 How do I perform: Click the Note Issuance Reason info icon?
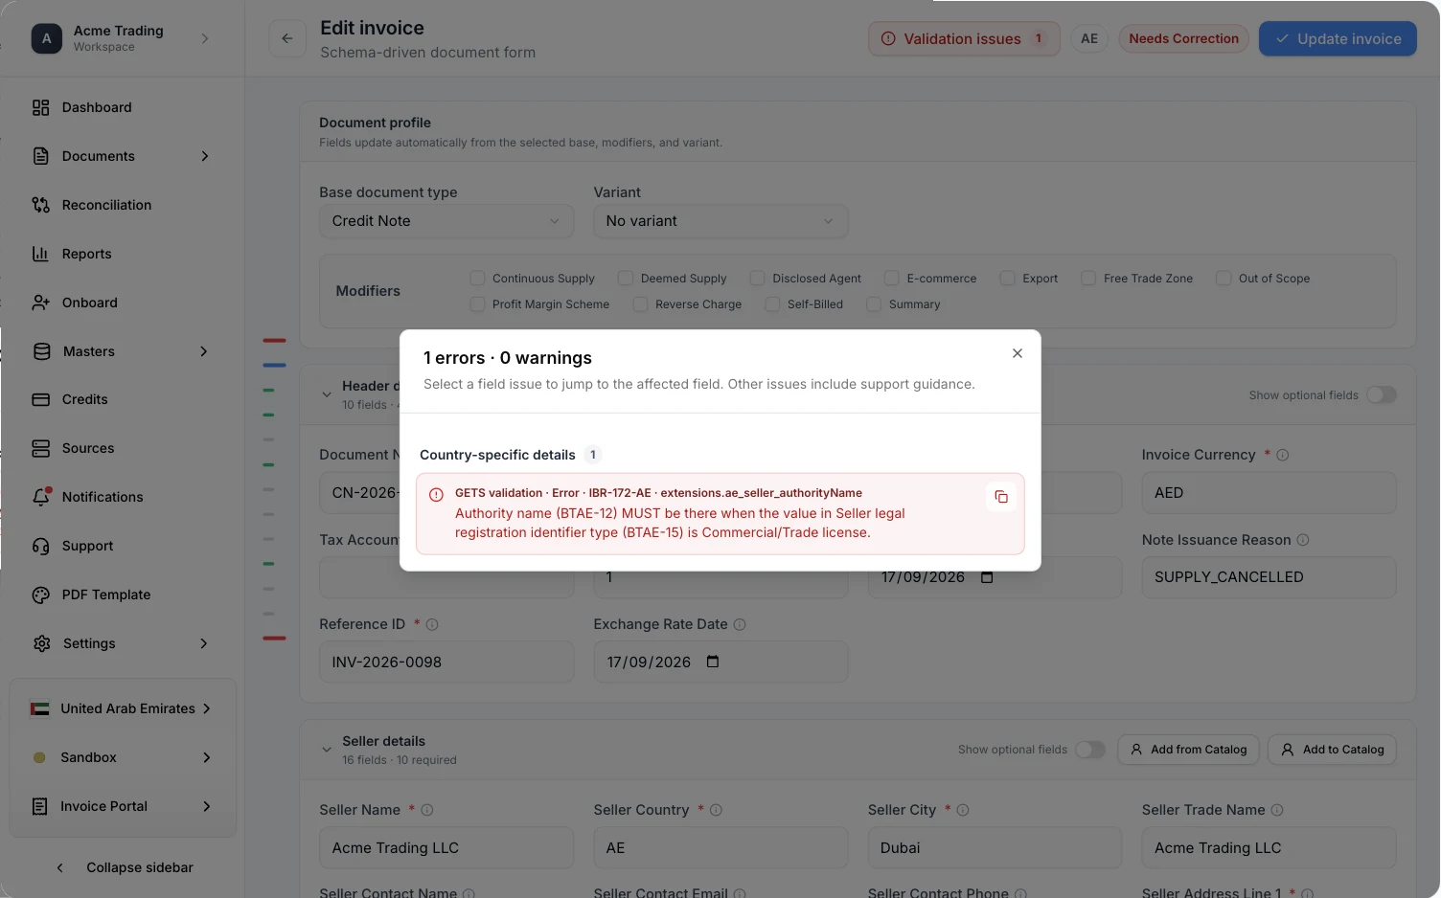[x=1303, y=540]
